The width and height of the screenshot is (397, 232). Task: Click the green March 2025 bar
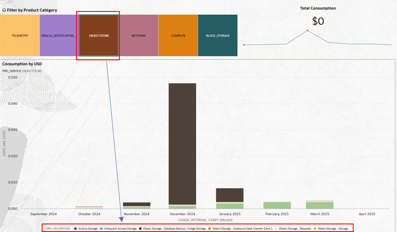tap(320, 205)
